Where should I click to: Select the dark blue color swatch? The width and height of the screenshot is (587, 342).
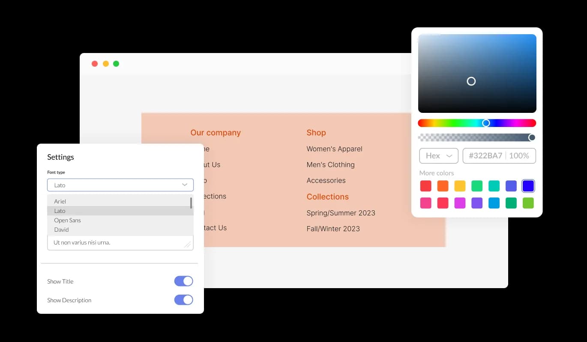pyautogui.click(x=528, y=186)
